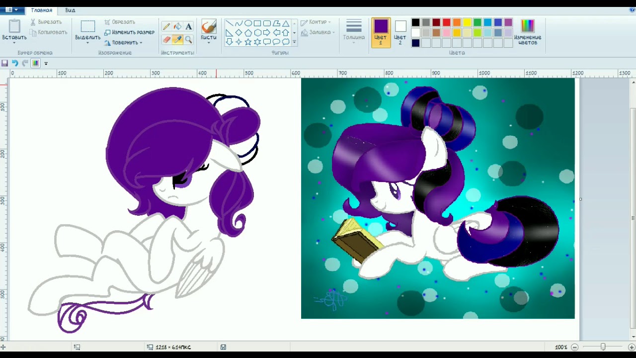Viewport: 636px width, 358px height.
Task: Choose the right arrow shape
Action: (267, 33)
